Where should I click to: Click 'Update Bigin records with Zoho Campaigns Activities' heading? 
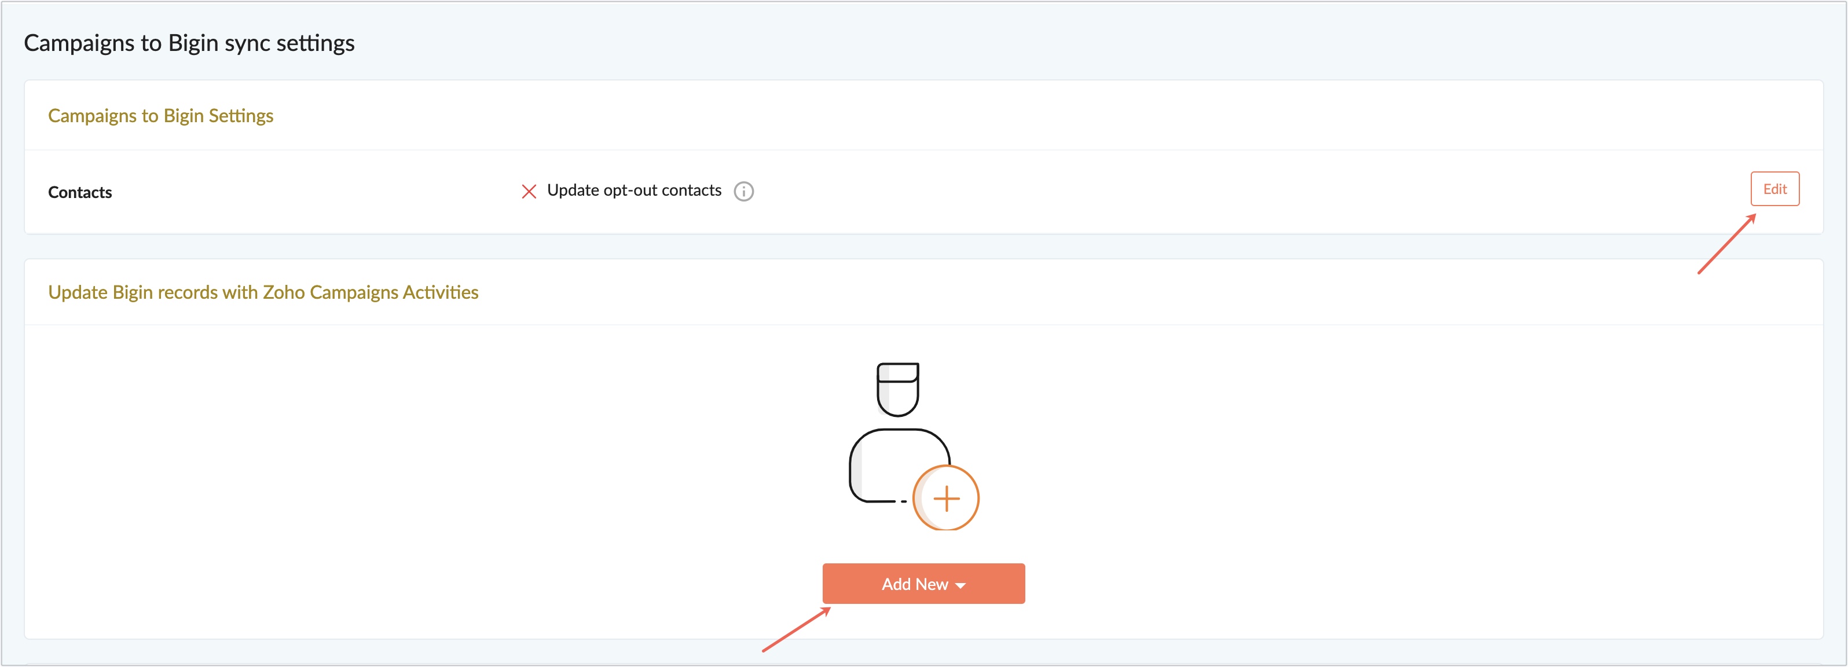click(263, 292)
